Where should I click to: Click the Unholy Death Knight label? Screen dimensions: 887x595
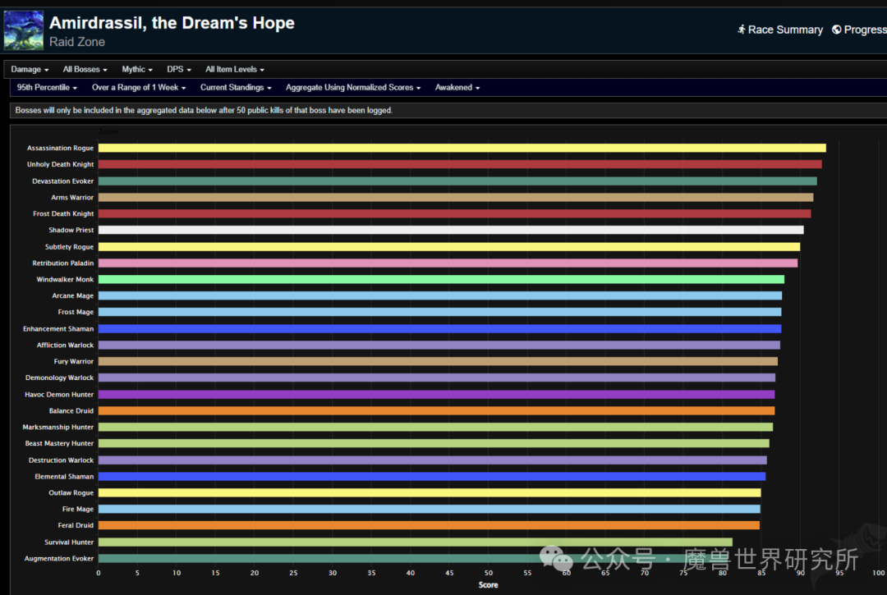click(x=60, y=164)
